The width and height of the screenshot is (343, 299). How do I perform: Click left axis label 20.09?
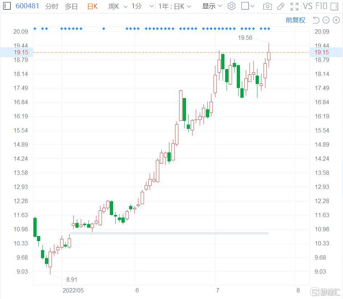(21, 31)
